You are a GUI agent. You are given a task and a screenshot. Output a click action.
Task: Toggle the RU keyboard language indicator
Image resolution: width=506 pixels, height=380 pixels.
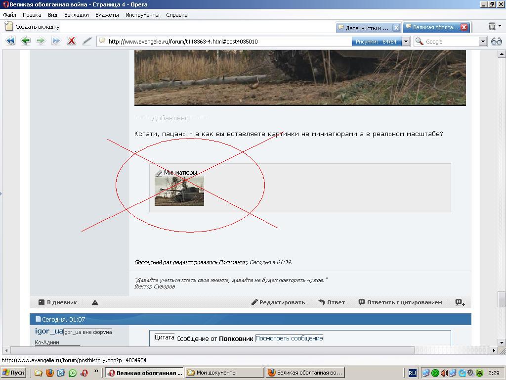(412, 373)
